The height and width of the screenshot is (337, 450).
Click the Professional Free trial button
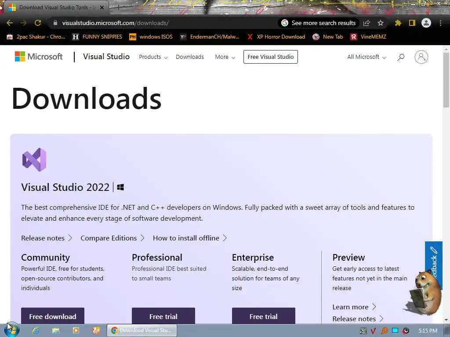[x=163, y=316]
